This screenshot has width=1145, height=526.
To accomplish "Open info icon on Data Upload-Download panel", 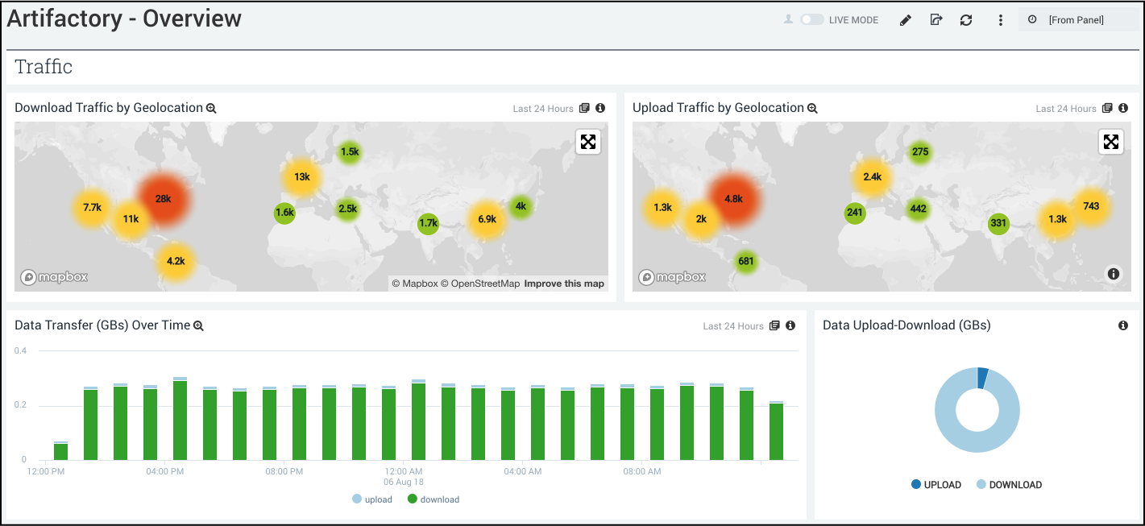I will tap(1123, 325).
